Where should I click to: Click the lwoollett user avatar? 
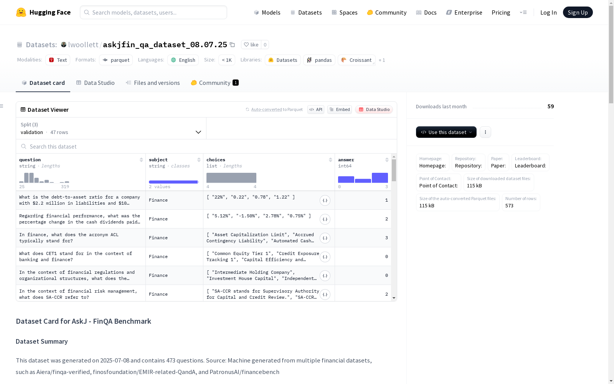click(64, 45)
